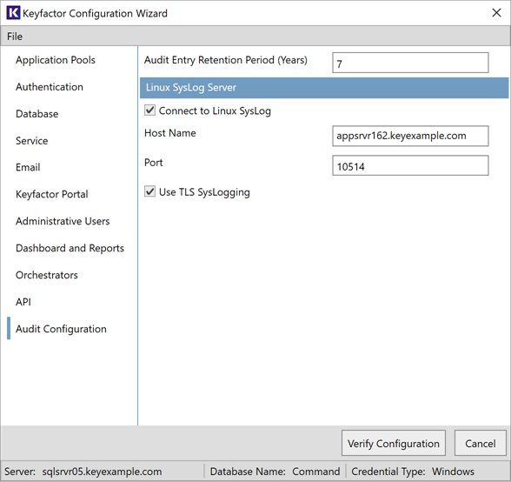Disable Use TLS SysLogging checkbox
The image size is (511, 482).
149,191
